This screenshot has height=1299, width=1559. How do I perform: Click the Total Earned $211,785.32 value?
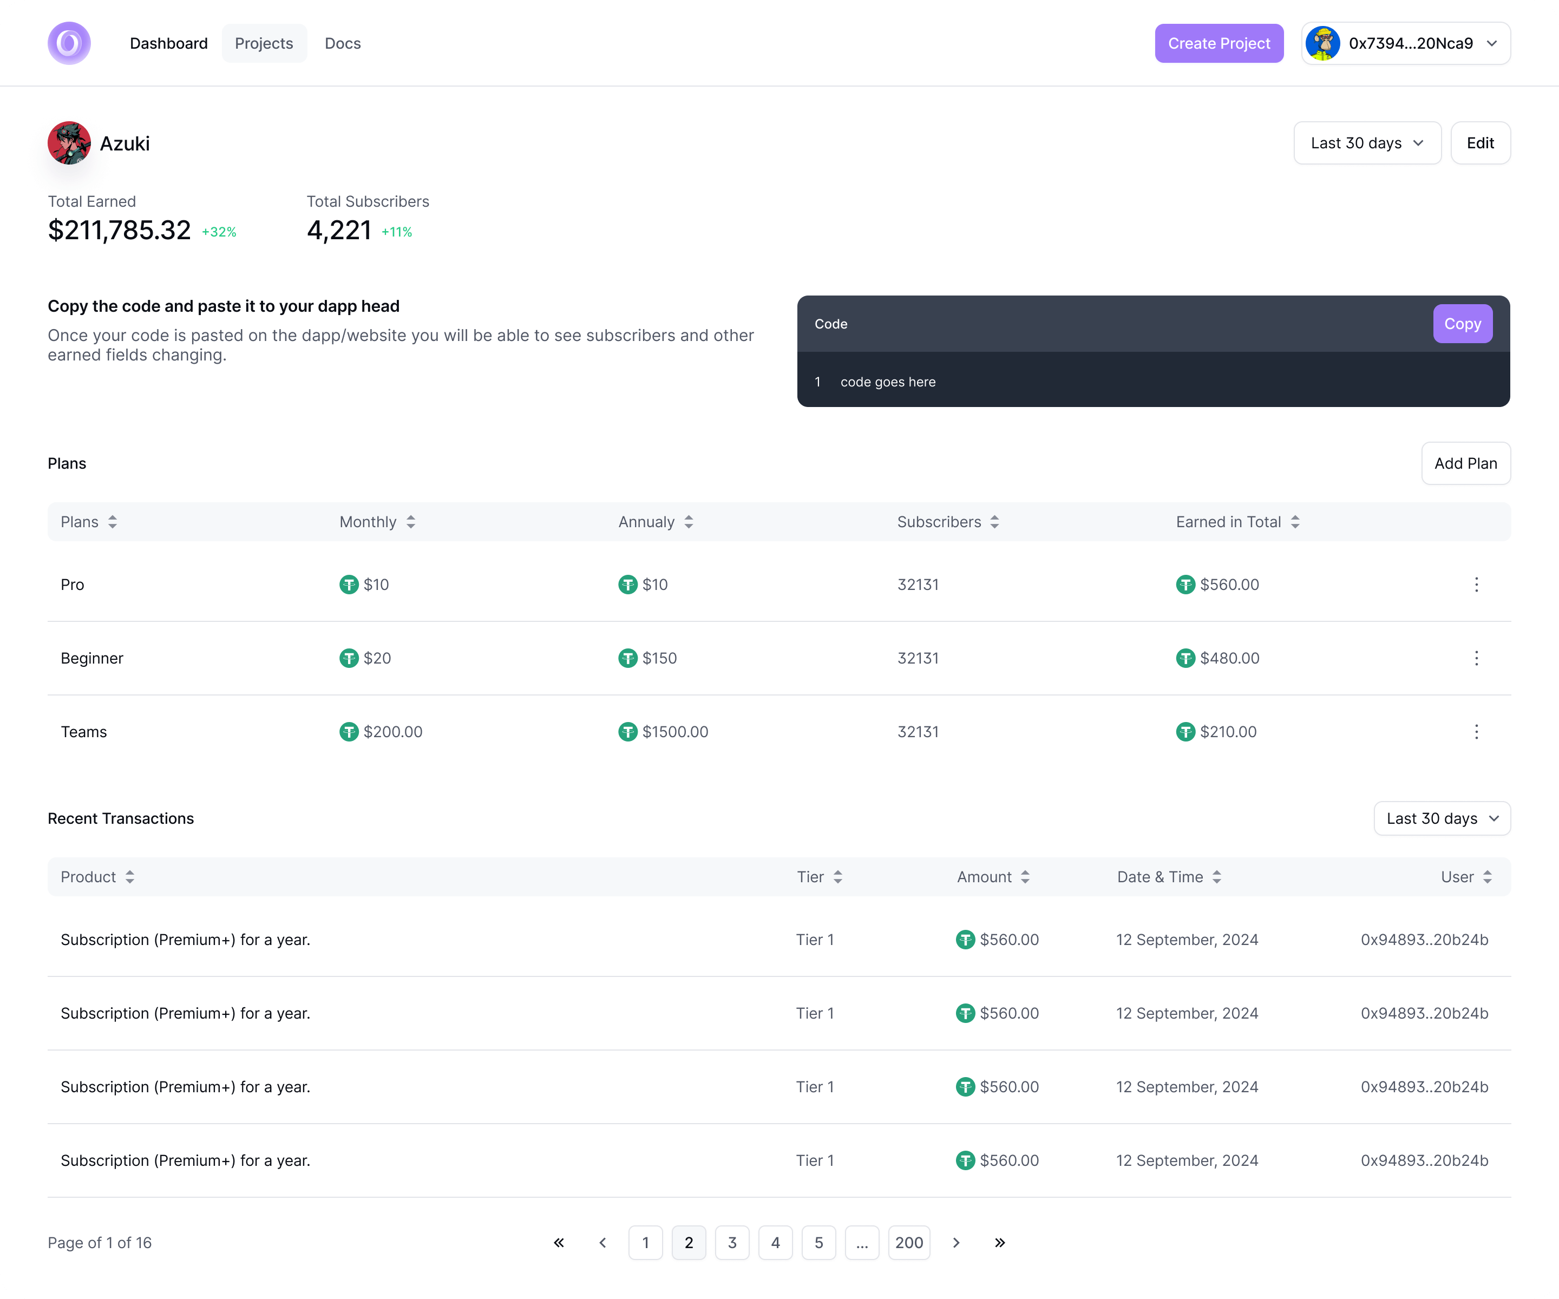point(120,230)
